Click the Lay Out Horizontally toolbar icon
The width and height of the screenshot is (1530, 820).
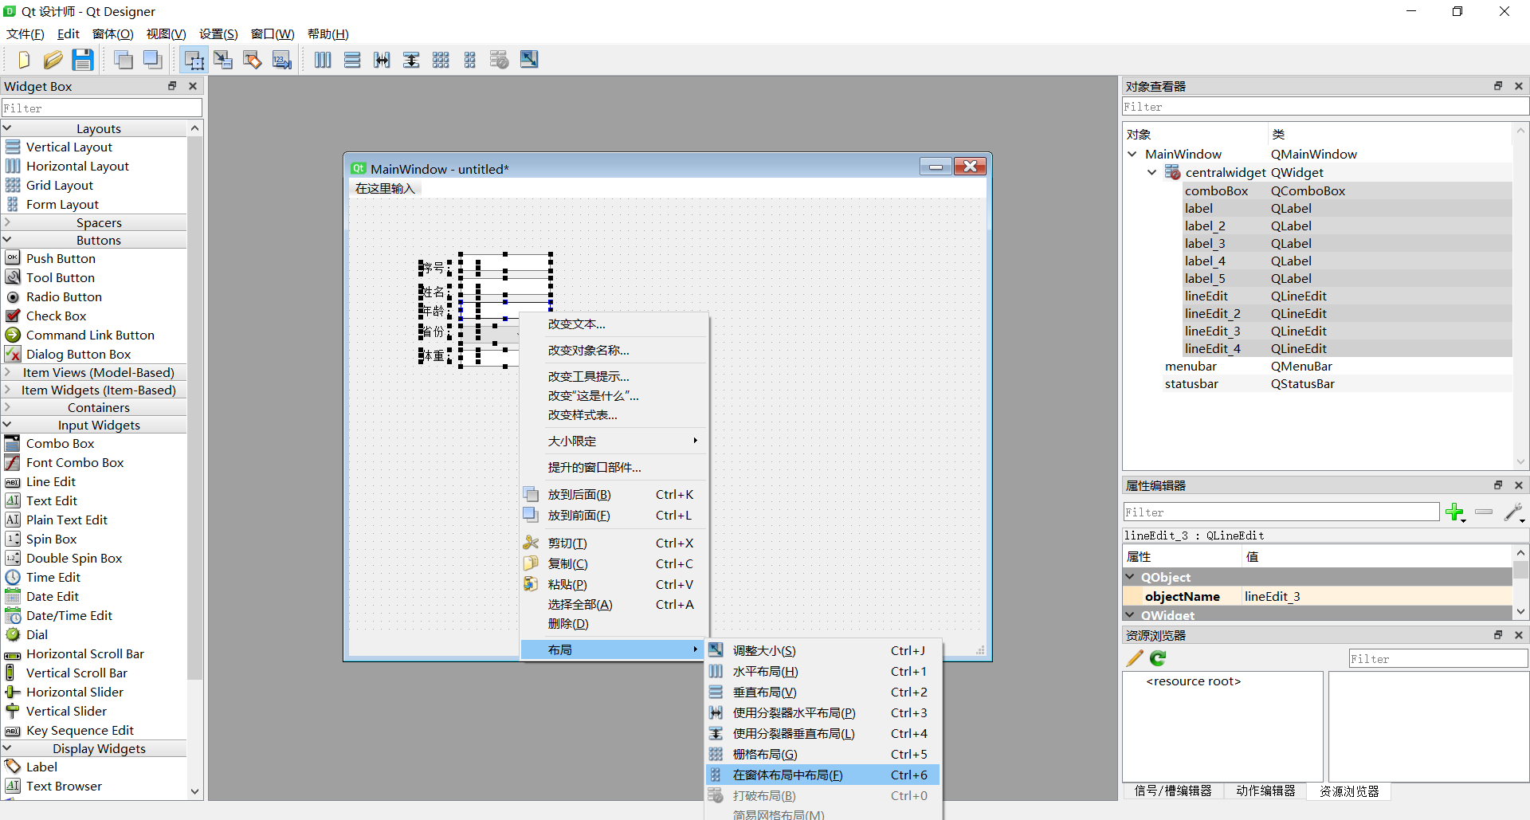[x=323, y=60]
